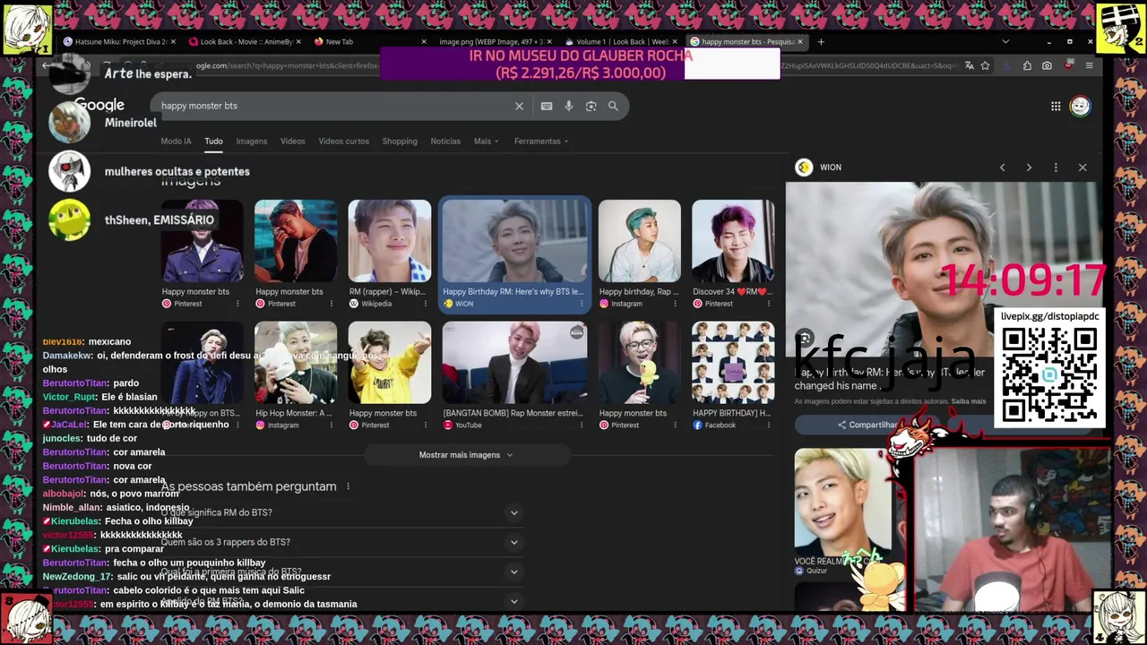Viewport: 1147px width, 645px height.
Task: Show next image in preview panel
Action: point(1029,168)
